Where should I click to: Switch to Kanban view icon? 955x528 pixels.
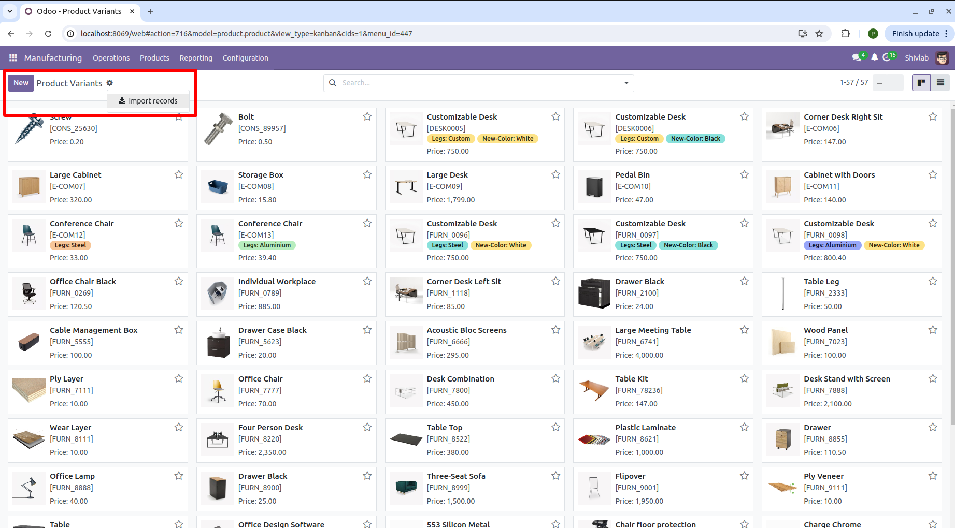point(921,82)
